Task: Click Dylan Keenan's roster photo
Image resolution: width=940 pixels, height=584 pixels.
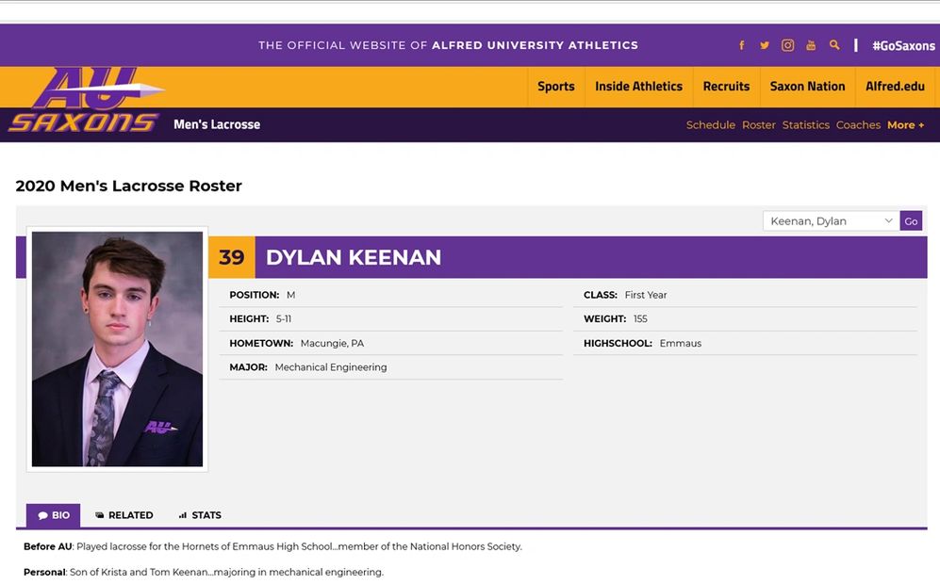Action: pos(117,349)
